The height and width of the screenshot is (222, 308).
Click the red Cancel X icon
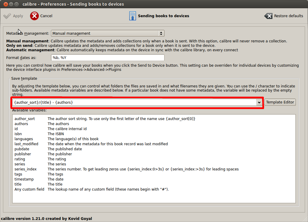coord(34,16)
